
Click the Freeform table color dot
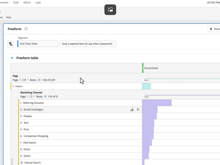[x=12, y=58]
